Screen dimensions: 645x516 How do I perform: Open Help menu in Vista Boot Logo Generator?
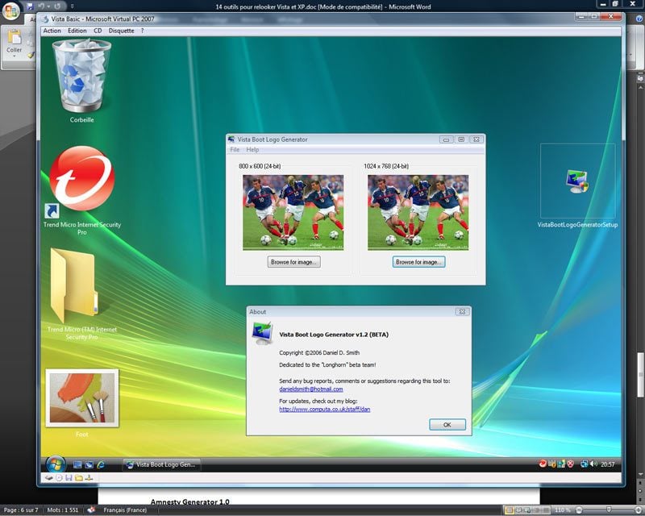[252, 150]
